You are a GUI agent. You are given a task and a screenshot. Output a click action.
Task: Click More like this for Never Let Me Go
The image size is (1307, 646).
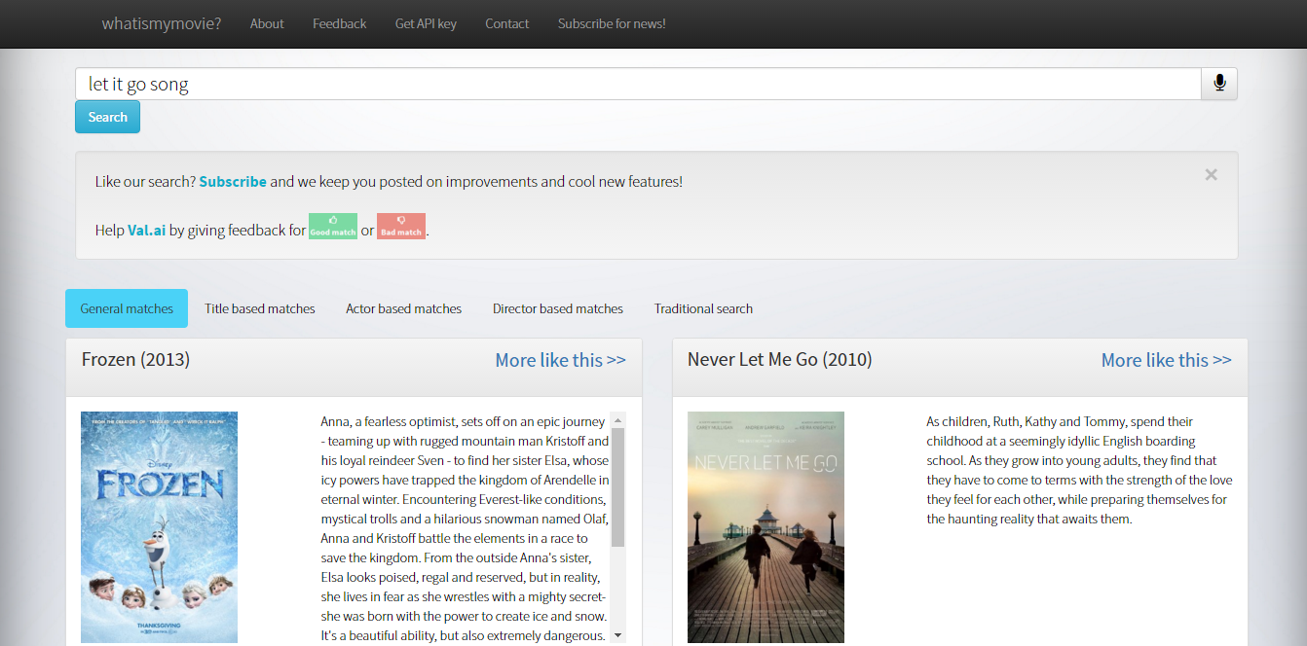tap(1167, 360)
